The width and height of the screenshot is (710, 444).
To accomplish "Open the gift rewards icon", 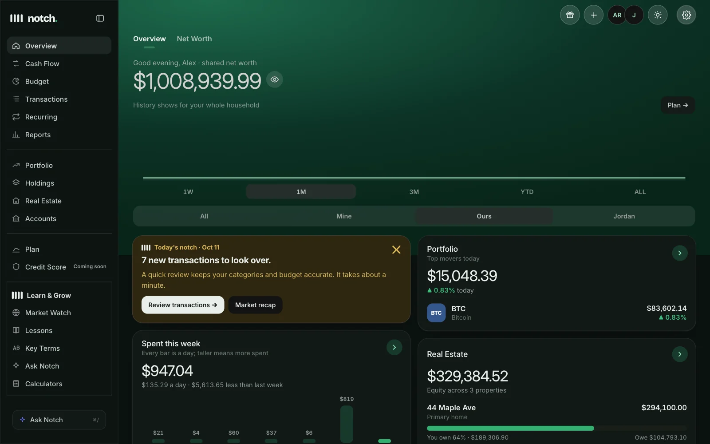I will pyautogui.click(x=570, y=15).
